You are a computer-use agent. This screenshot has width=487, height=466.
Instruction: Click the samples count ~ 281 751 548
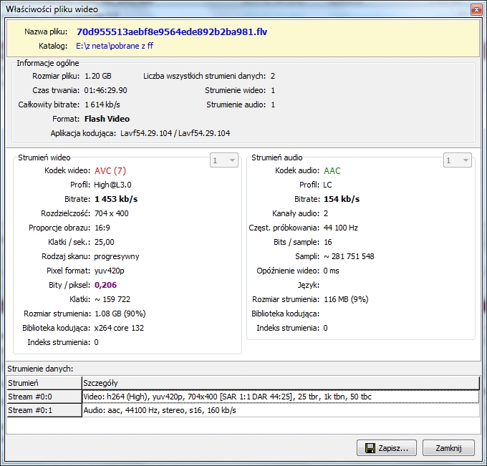click(349, 256)
